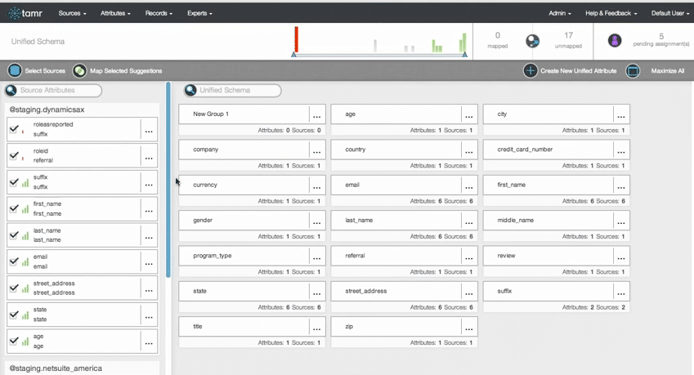Click the left handle of the histogram slider
694x375 pixels.
pos(294,55)
